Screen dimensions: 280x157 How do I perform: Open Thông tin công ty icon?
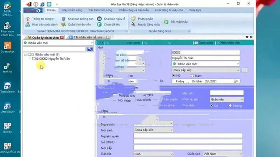(28, 19)
